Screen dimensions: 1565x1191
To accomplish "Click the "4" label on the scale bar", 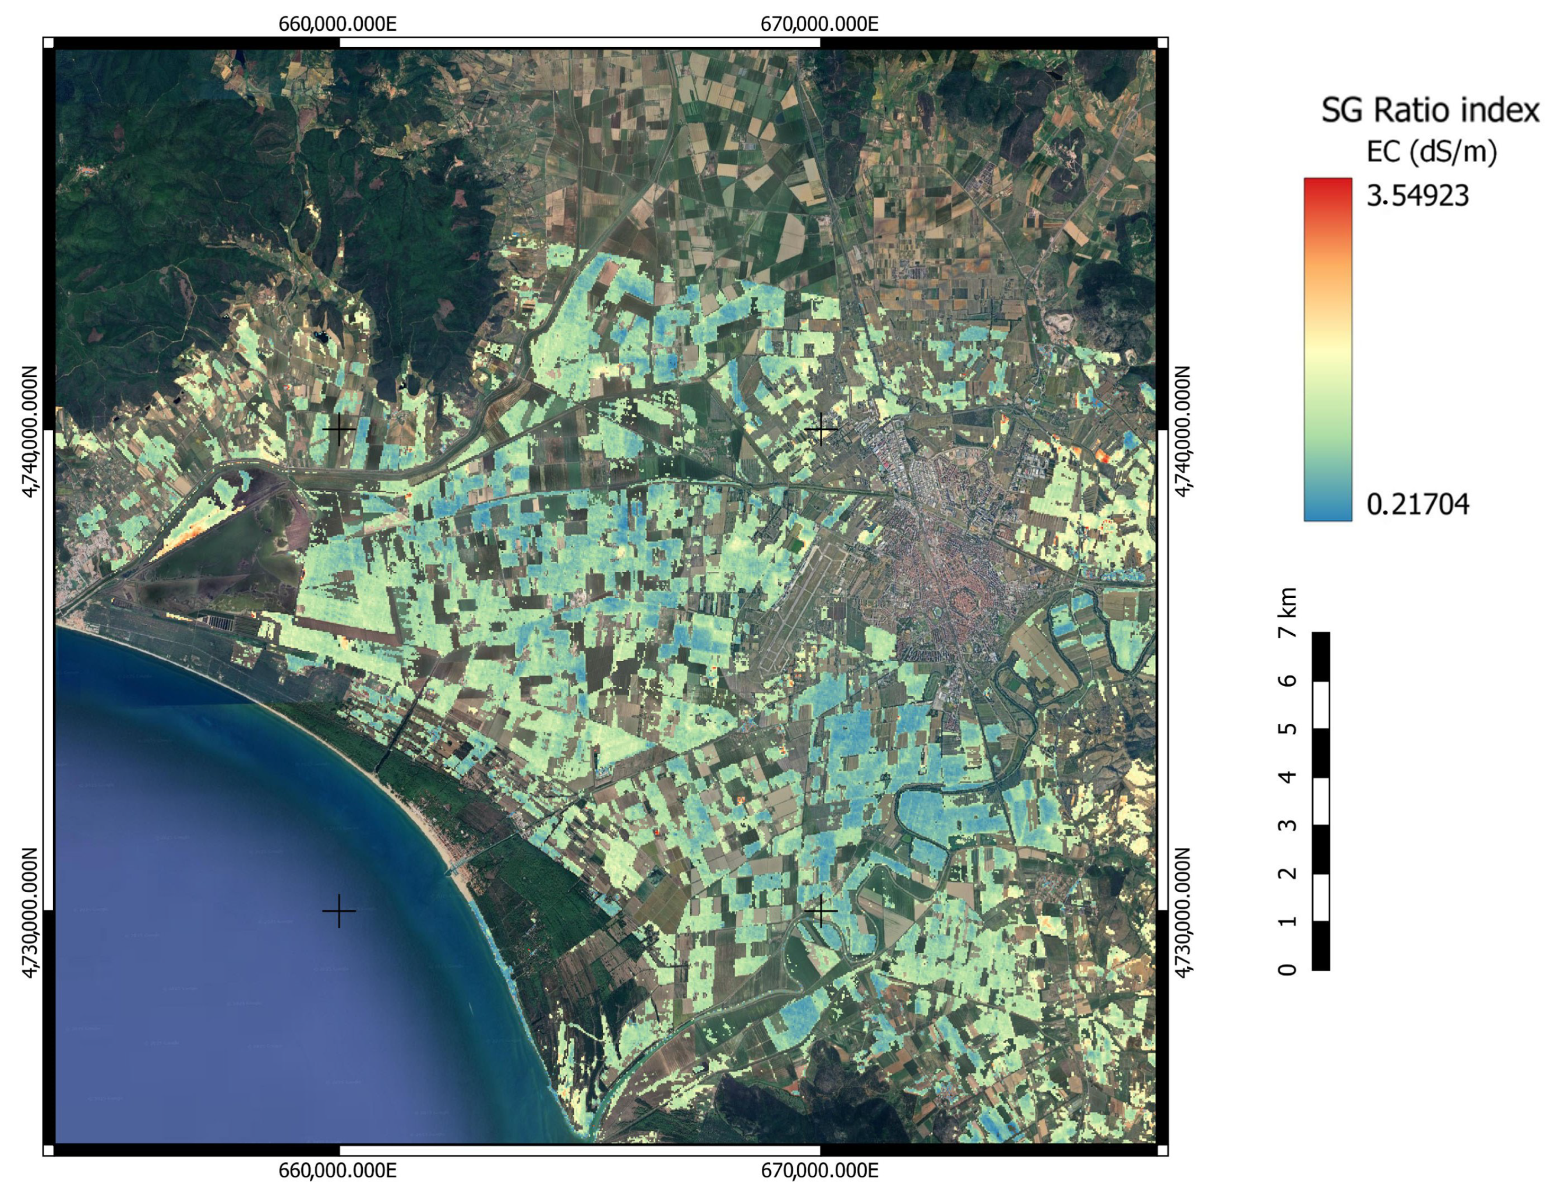I will 1288,776.
